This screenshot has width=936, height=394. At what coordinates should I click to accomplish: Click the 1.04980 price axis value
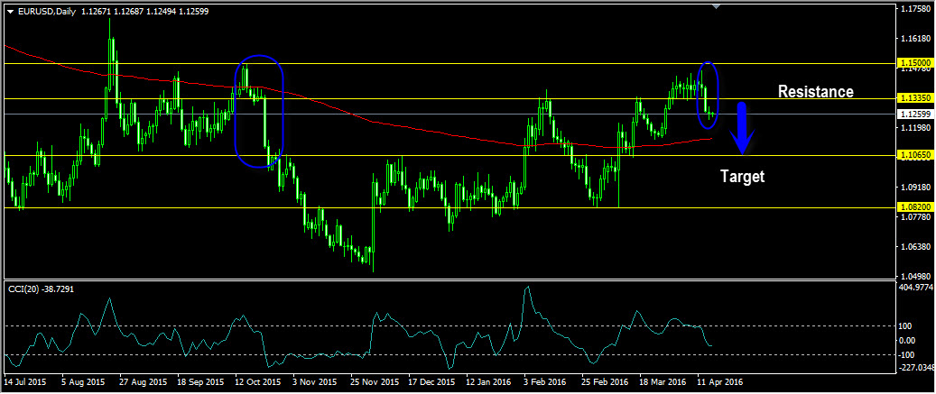pyautogui.click(x=917, y=277)
